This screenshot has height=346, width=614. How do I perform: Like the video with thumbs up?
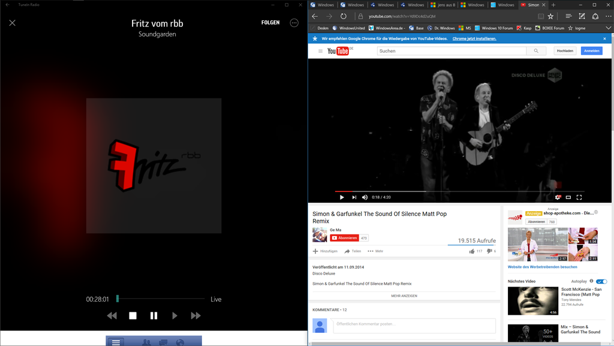click(x=472, y=251)
